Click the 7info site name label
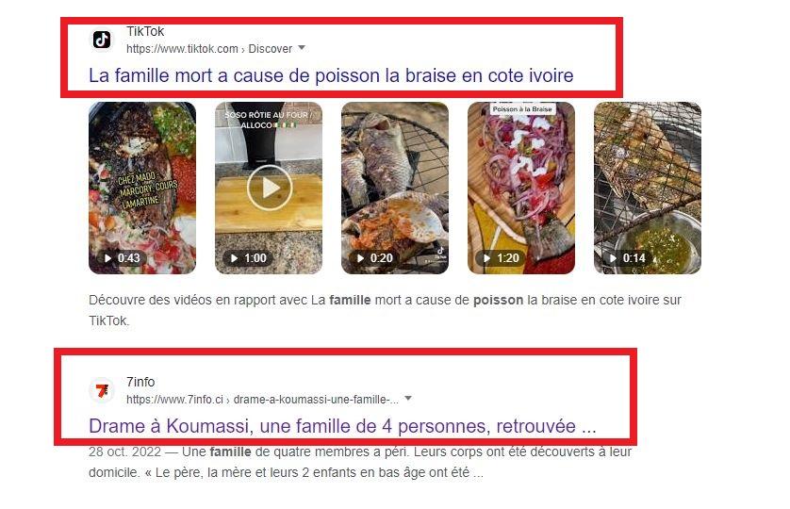 (140, 382)
